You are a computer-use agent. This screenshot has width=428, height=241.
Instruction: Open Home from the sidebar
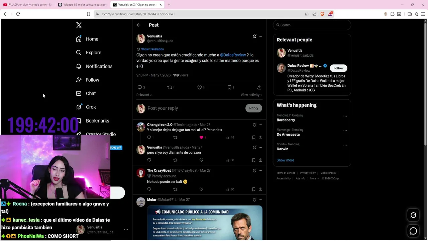pos(87,39)
